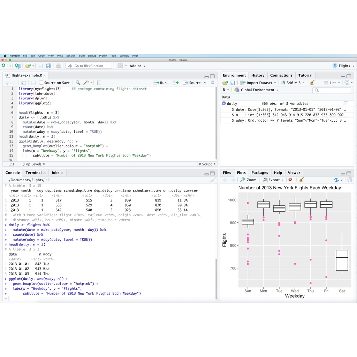Click the find/replace magnifier icon in the editor
The height and width of the screenshot is (357, 357).
click(78, 83)
